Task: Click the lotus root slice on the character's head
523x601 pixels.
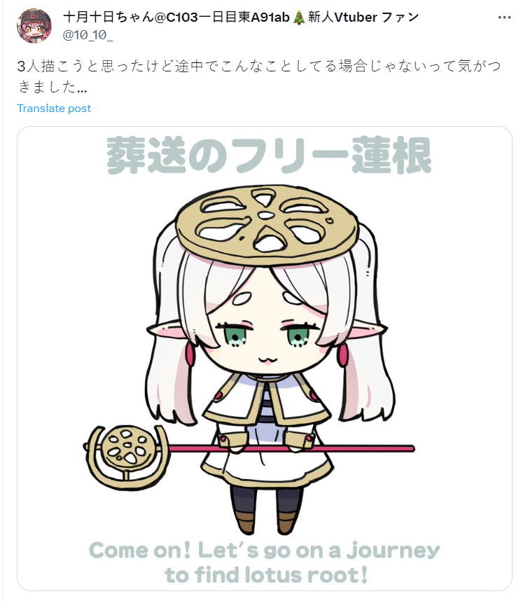Action: (x=267, y=225)
